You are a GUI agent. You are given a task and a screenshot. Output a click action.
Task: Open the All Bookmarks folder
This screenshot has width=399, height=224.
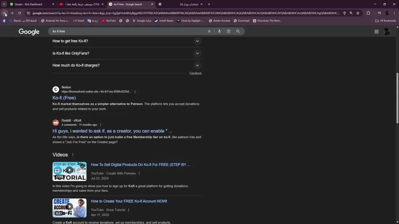[x=386, y=21]
